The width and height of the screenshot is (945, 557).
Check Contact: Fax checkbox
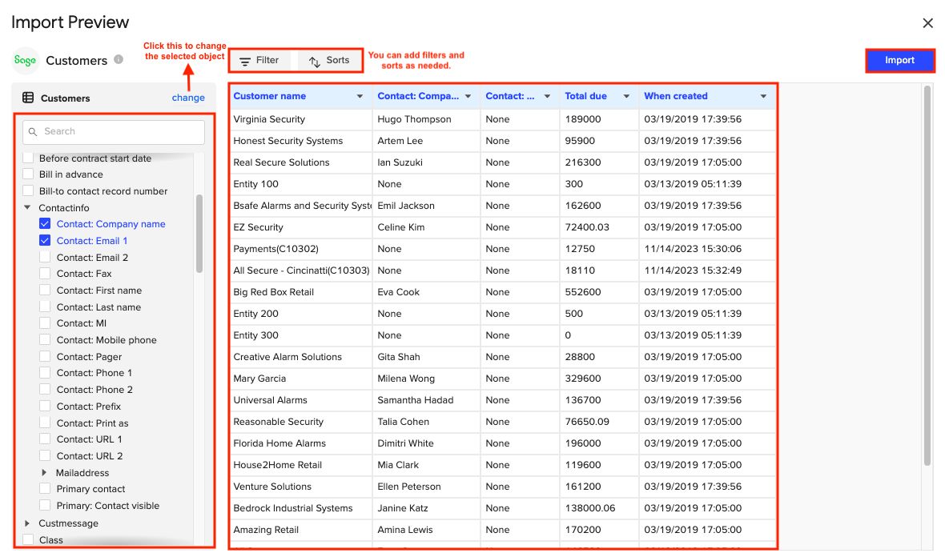point(45,274)
